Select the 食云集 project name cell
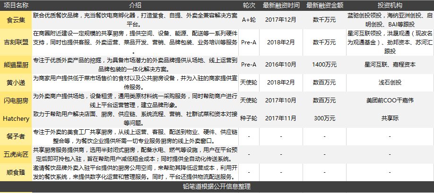The image size is (434, 193). click(16, 20)
